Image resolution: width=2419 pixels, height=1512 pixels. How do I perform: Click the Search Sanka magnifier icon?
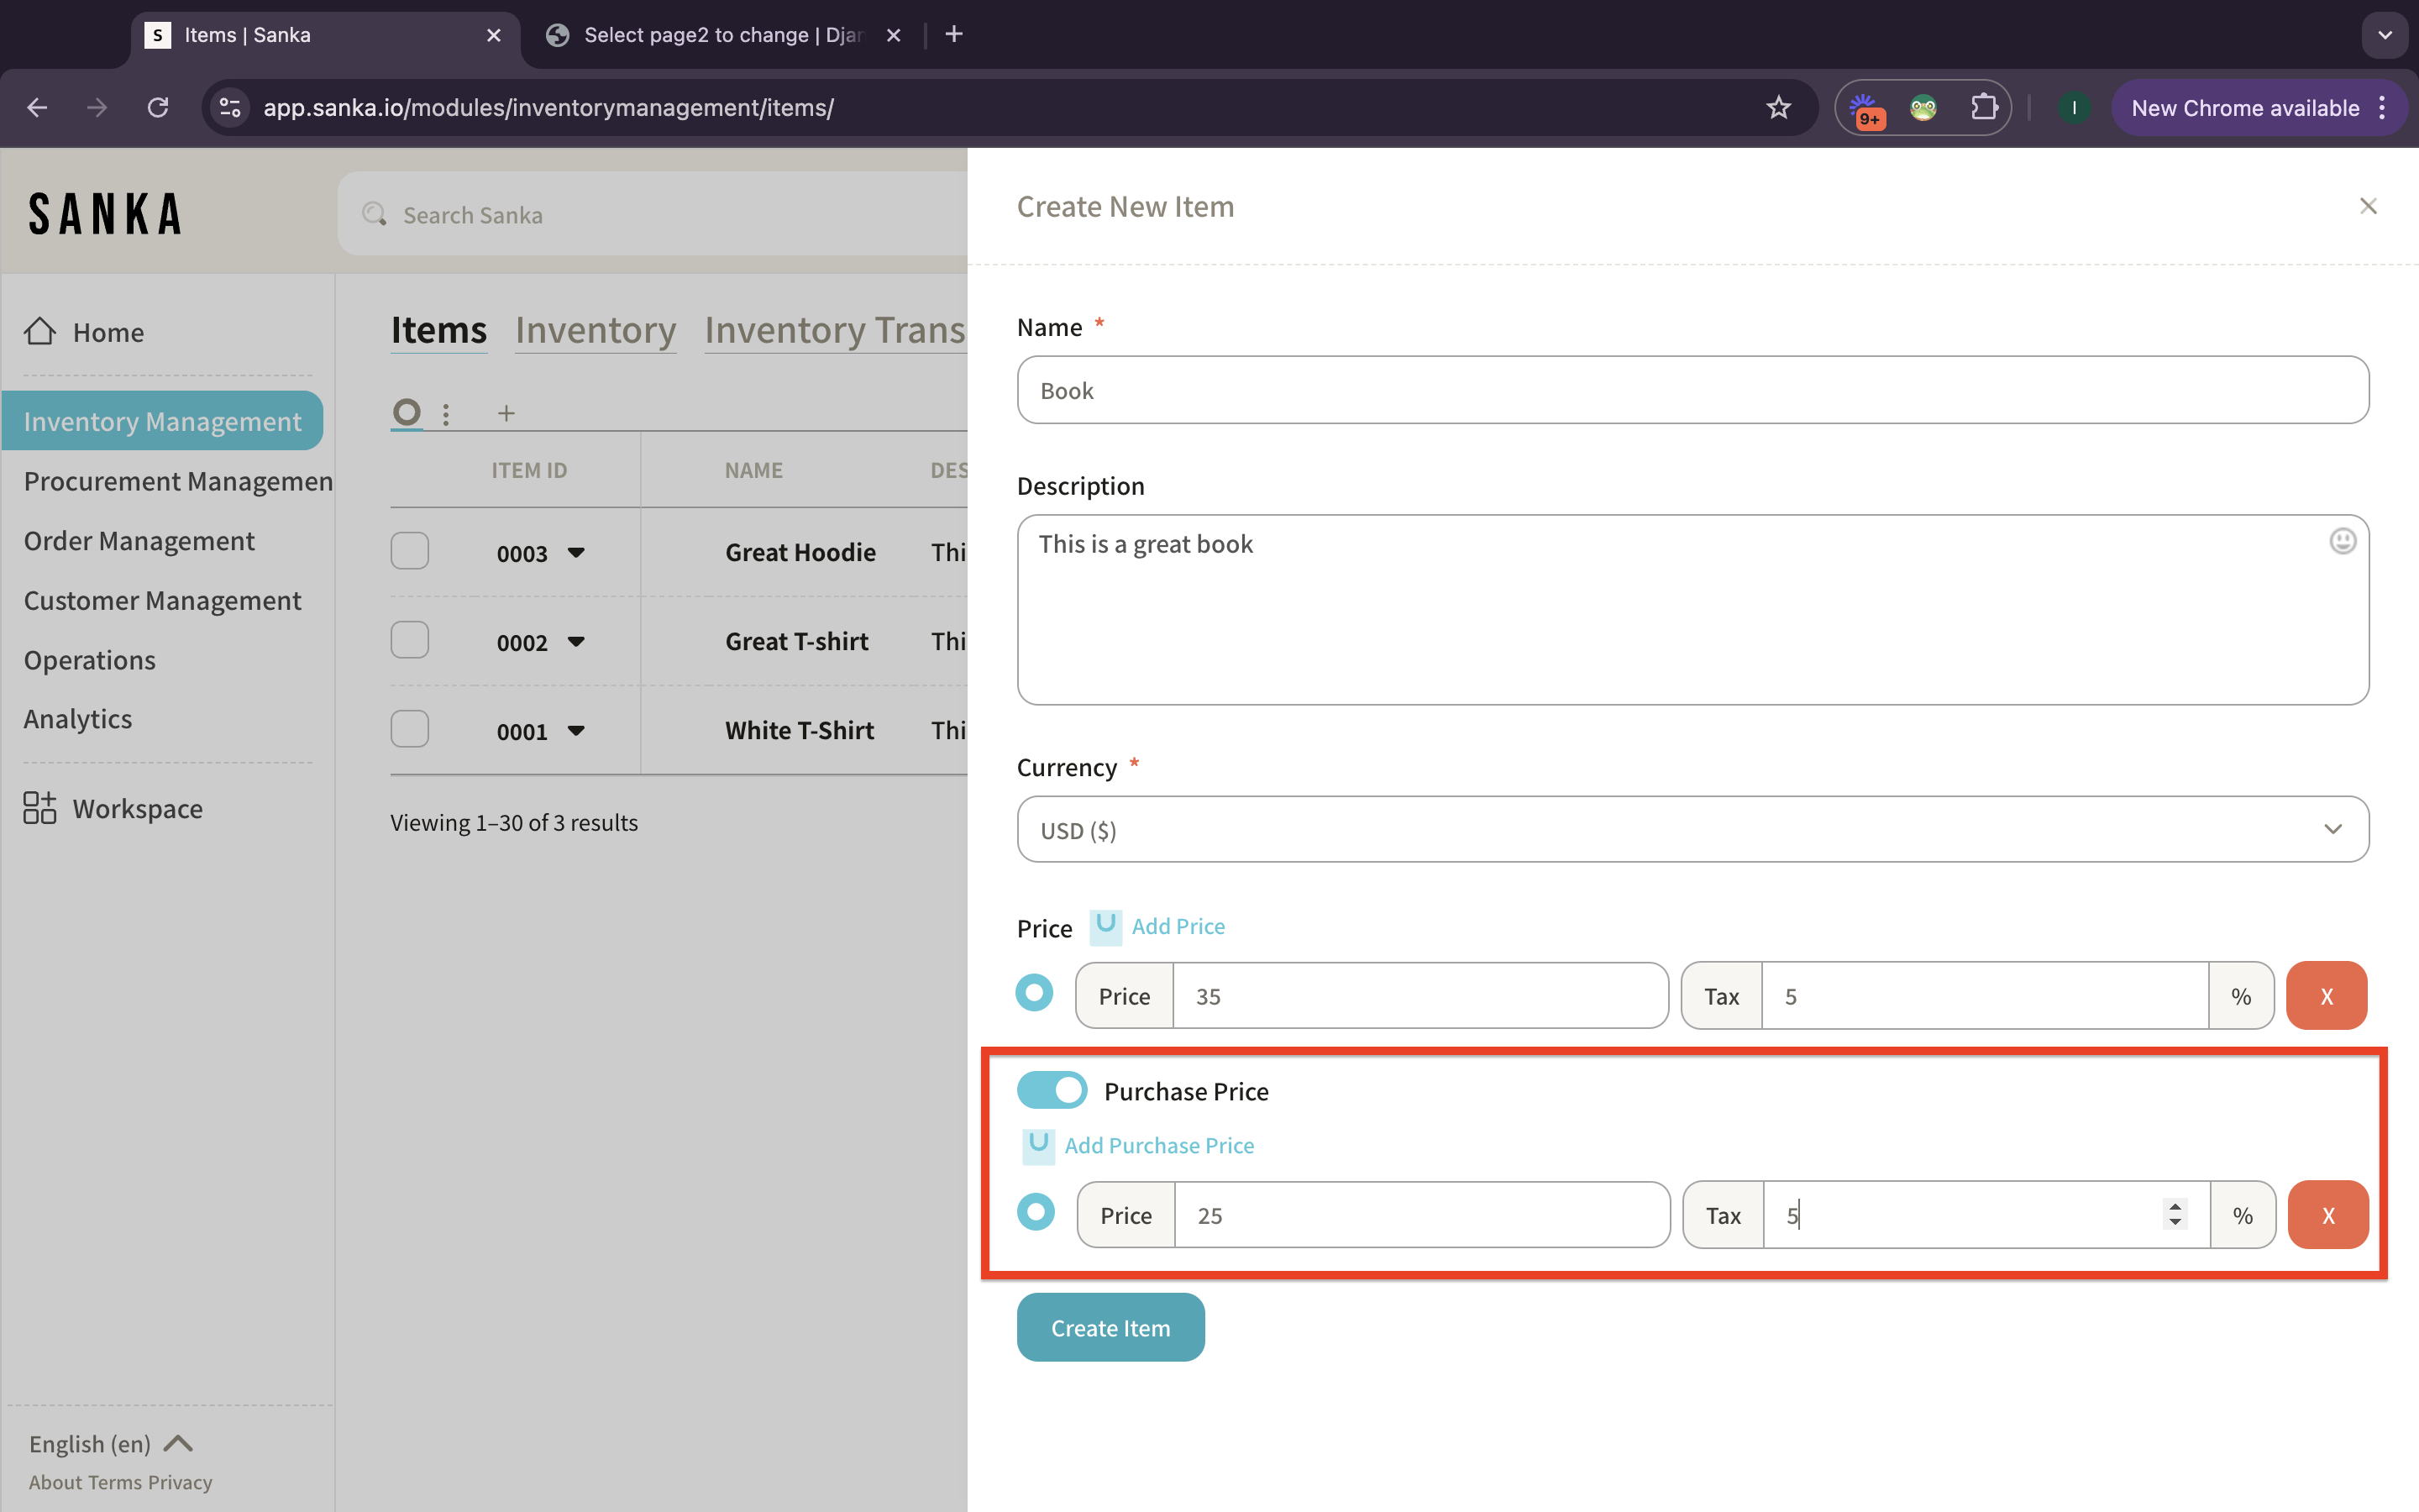(375, 214)
